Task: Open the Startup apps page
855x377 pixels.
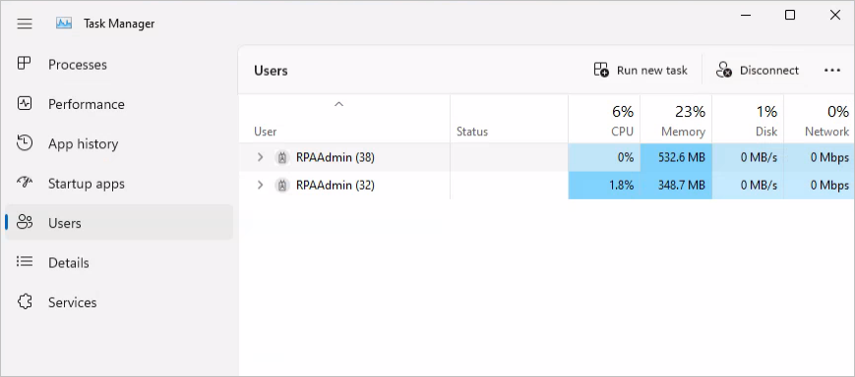Action: (x=119, y=184)
